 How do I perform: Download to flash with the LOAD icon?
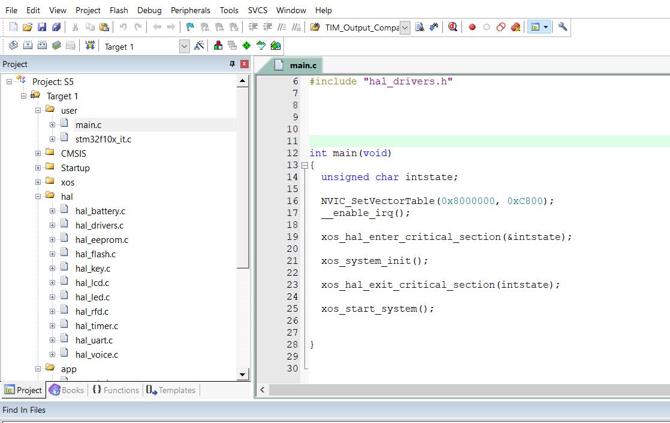pos(90,45)
